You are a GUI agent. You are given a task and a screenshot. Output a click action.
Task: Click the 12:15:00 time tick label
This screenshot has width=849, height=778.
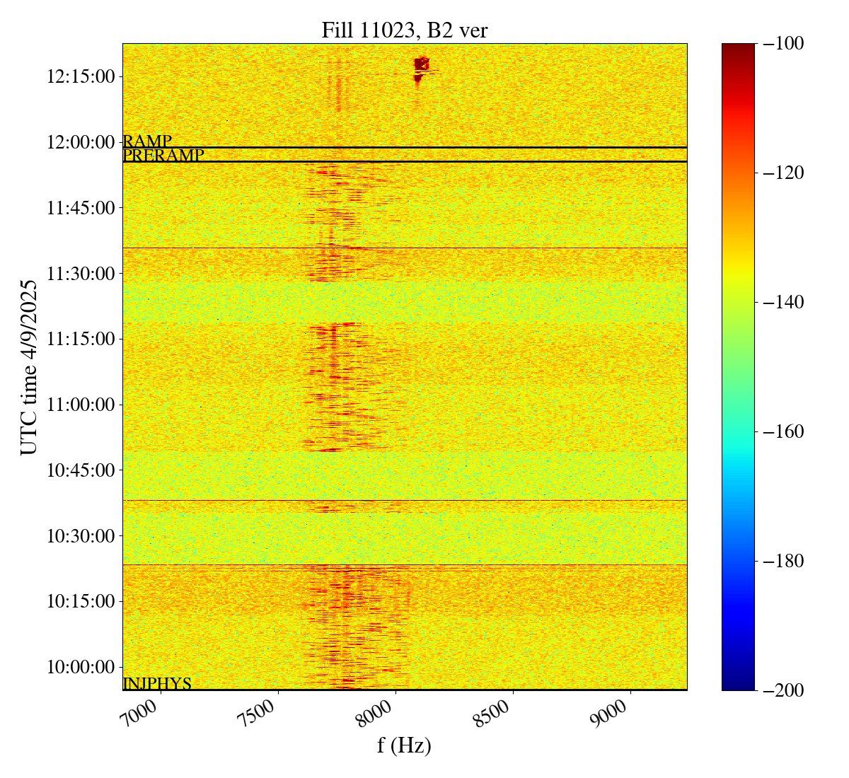(80, 76)
